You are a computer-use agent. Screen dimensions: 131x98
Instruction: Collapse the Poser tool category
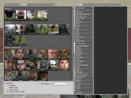click(83, 91)
